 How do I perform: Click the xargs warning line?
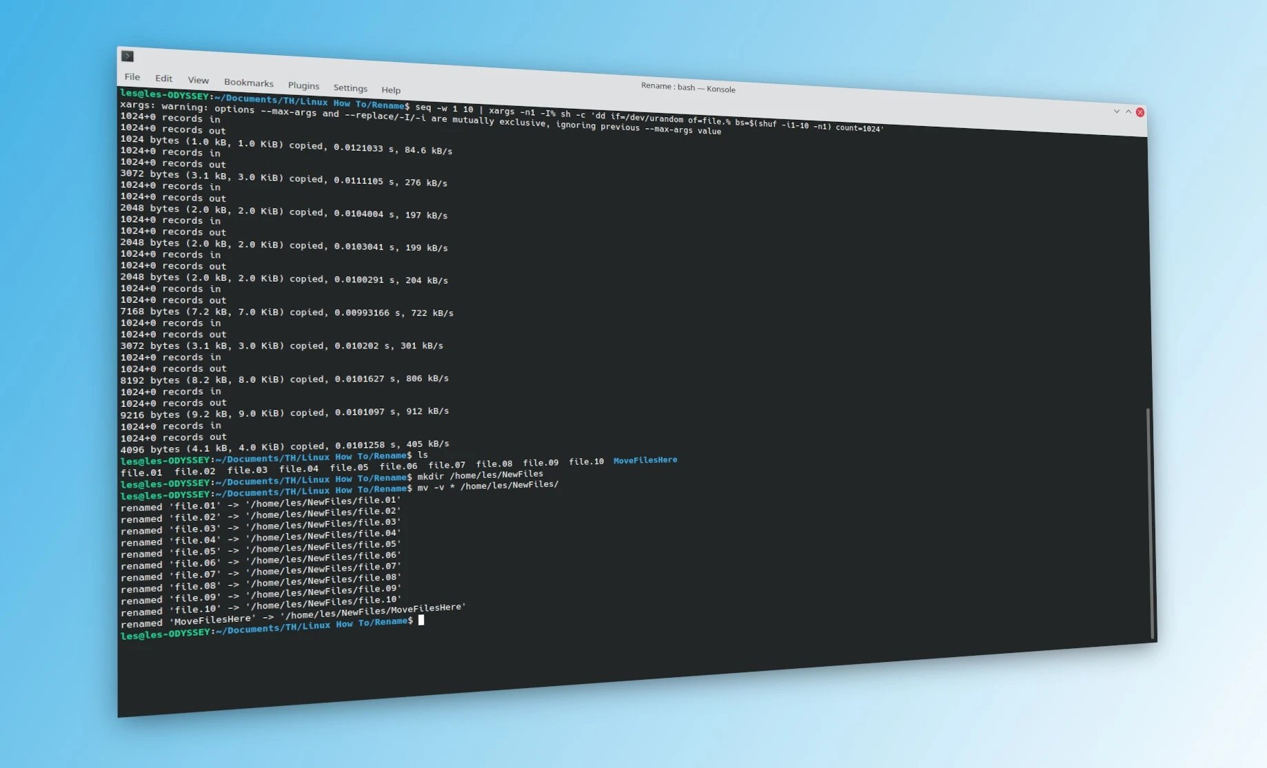coord(420,118)
